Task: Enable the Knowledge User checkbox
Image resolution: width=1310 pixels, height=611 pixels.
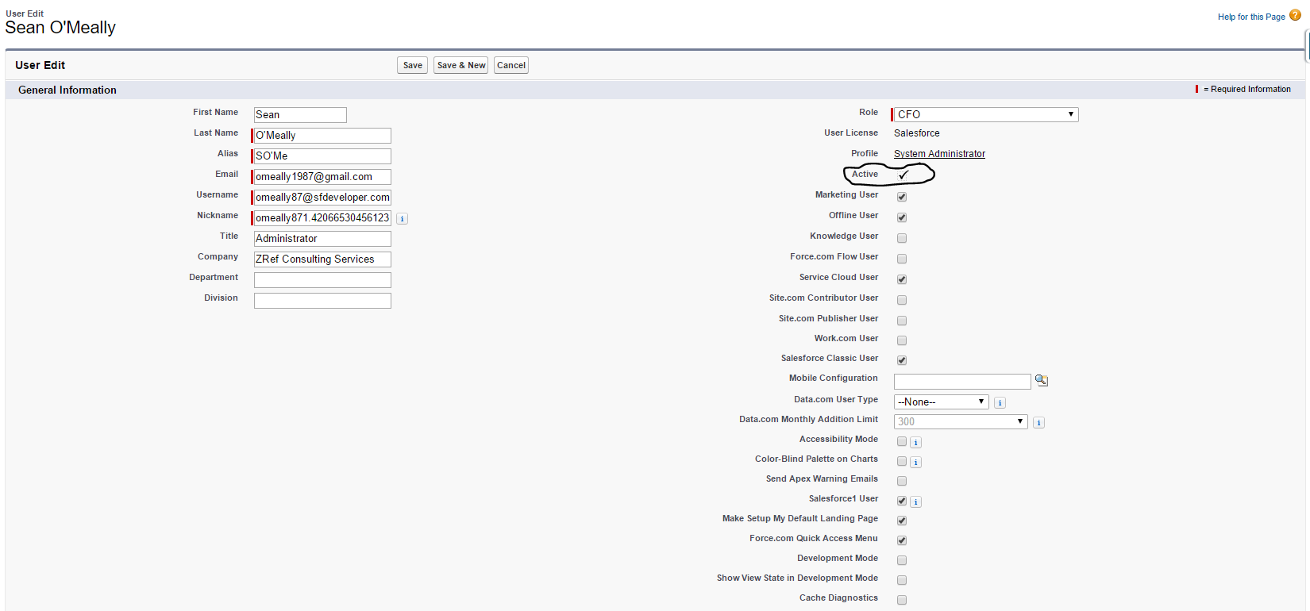Action: point(902,238)
